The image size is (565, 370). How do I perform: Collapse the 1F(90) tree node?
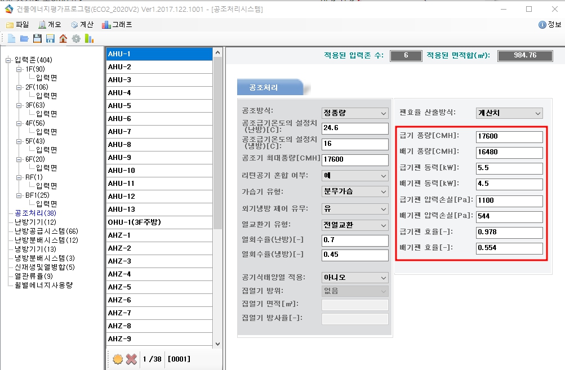(x=19, y=69)
